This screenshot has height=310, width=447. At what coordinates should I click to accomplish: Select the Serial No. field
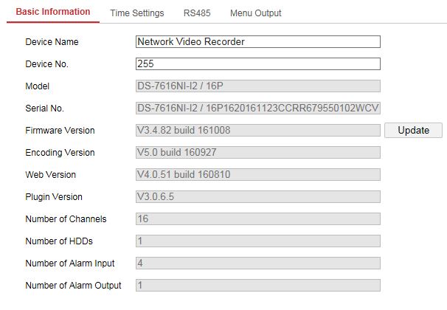click(x=257, y=108)
